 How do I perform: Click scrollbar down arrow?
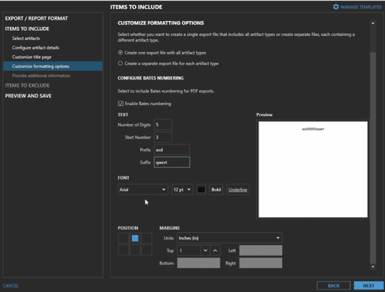pos(373,266)
